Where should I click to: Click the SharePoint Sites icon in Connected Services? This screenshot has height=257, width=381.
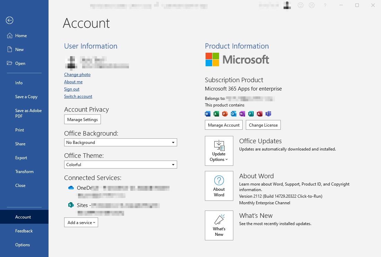pyautogui.click(x=71, y=205)
